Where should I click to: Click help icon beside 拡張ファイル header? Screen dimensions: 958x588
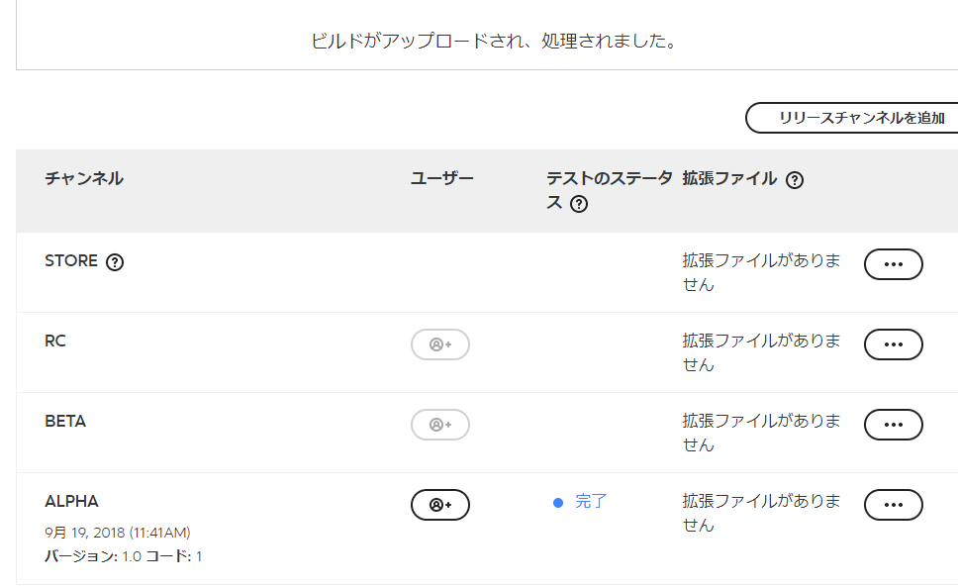(795, 180)
